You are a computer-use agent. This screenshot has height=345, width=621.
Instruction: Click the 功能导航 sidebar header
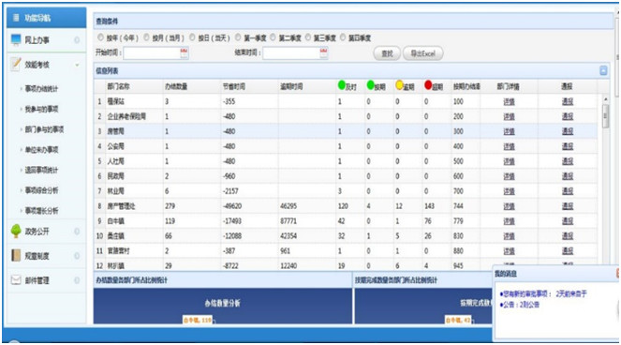[x=46, y=18]
